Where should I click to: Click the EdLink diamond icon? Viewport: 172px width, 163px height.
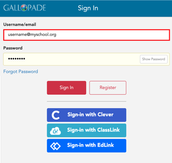coord(55,146)
